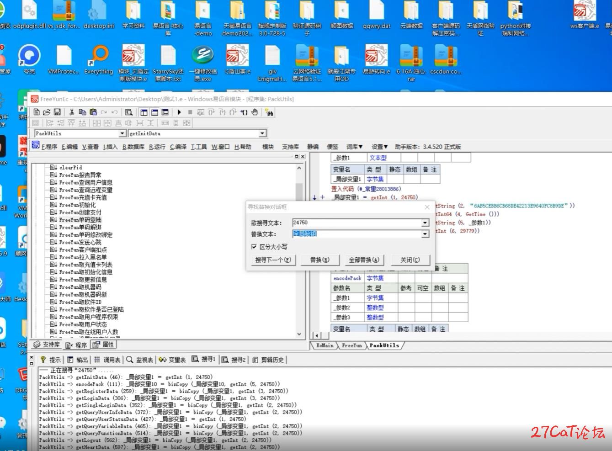
Task: Switch to the 属性 panel tab
Action: coord(103,345)
